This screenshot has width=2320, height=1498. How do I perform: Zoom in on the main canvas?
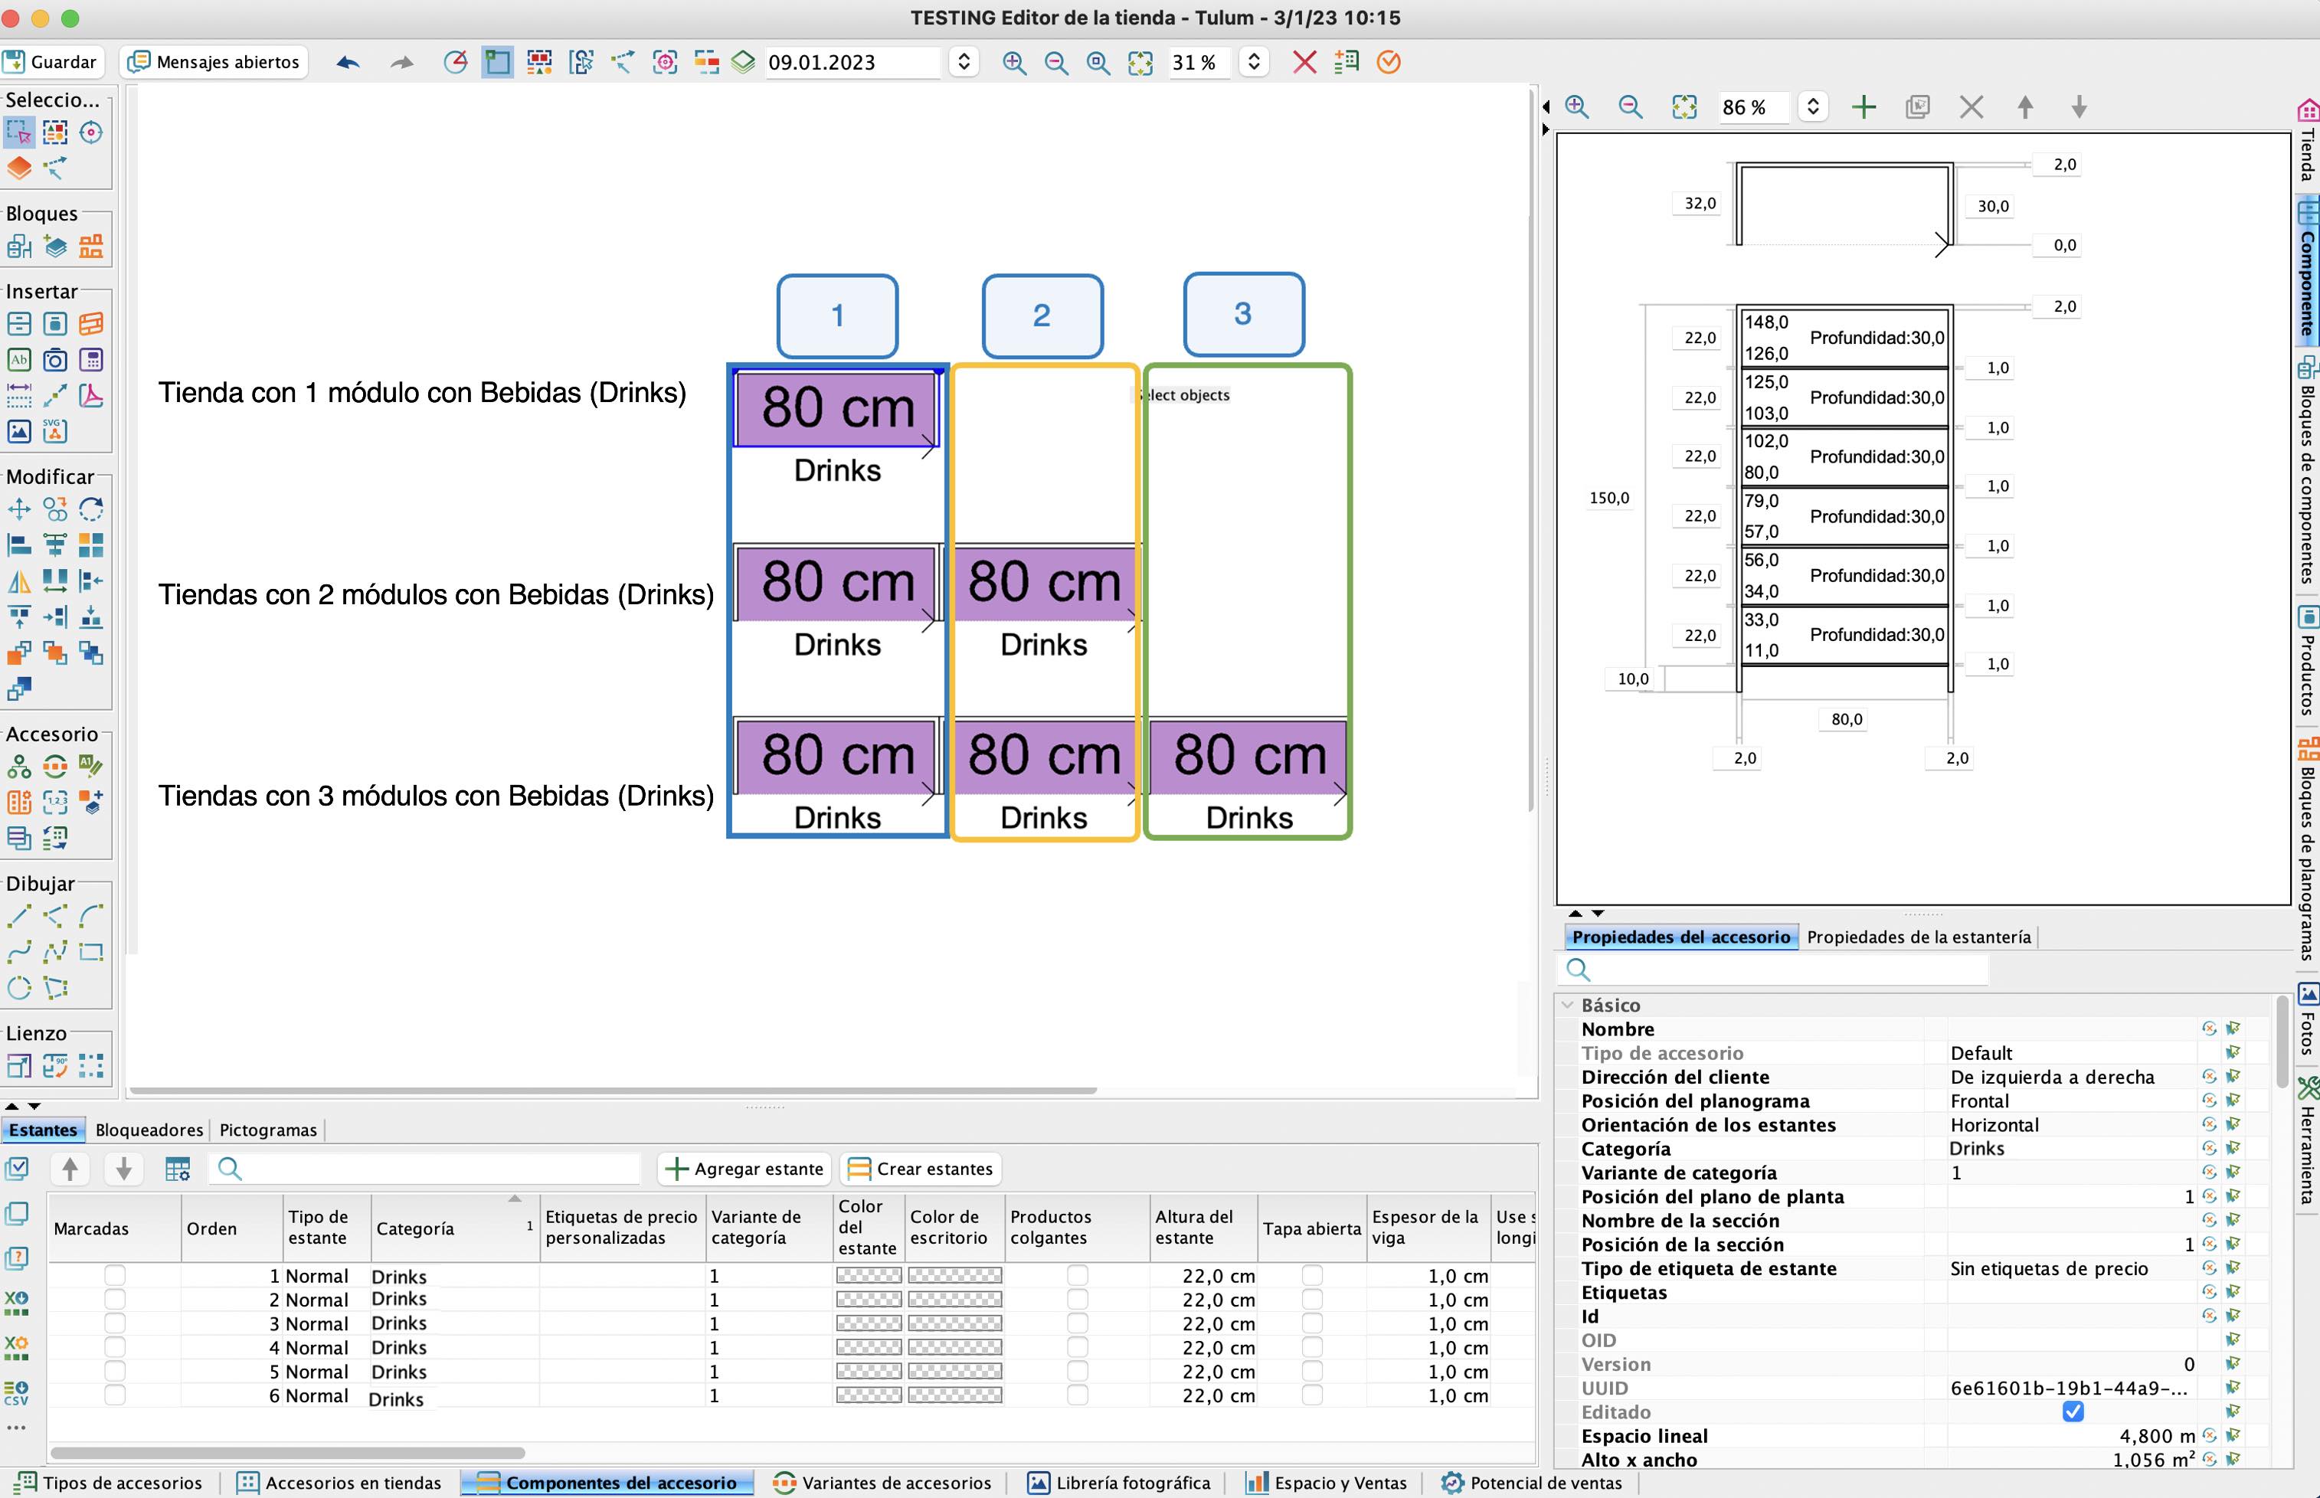[x=1013, y=64]
